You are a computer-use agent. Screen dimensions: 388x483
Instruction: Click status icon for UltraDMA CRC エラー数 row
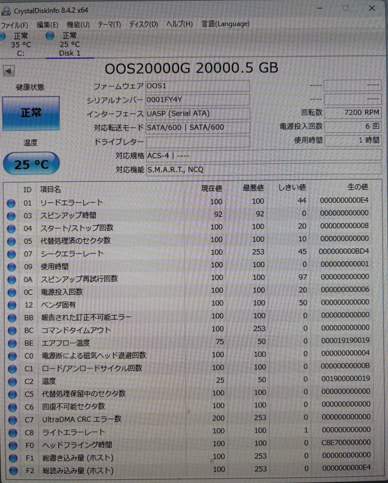pos(13,420)
